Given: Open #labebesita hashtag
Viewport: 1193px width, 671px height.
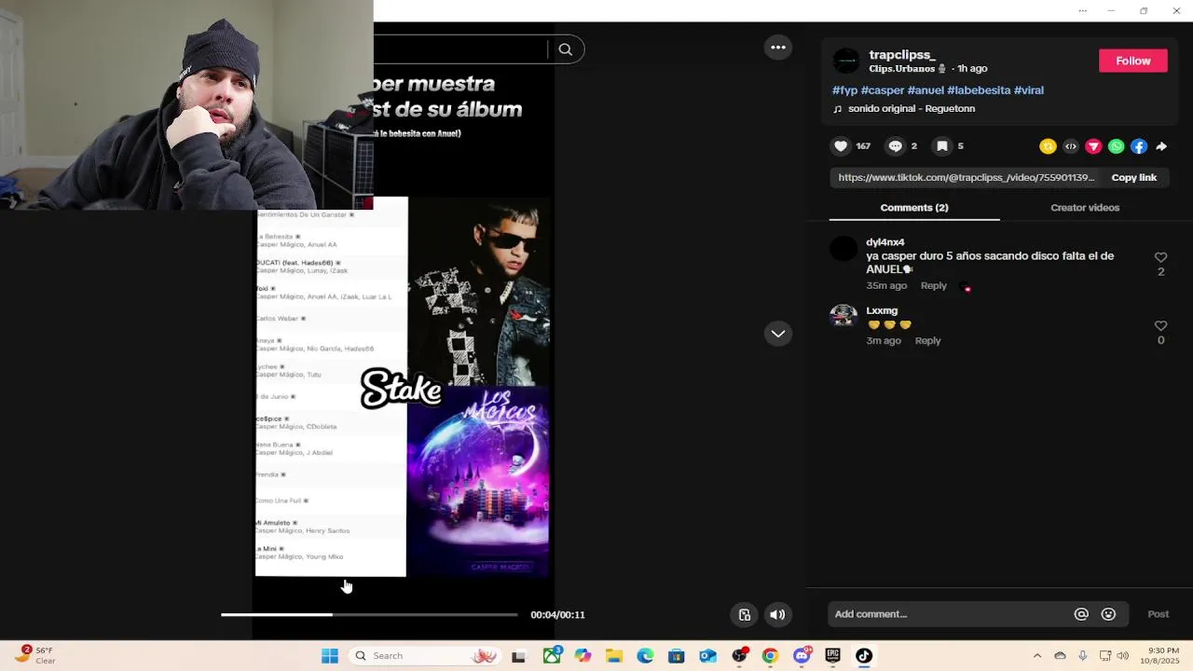Looking at the screenshot, I should 979,90.
